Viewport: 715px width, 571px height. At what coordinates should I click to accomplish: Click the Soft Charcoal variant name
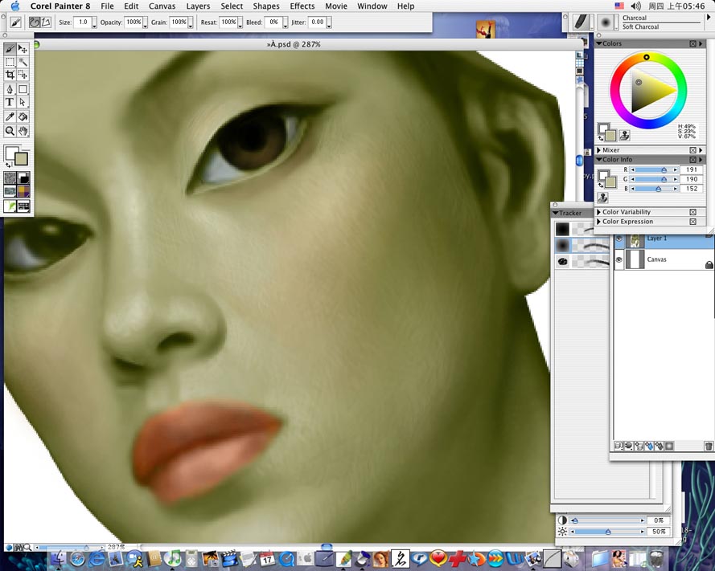tap(641, 27)
